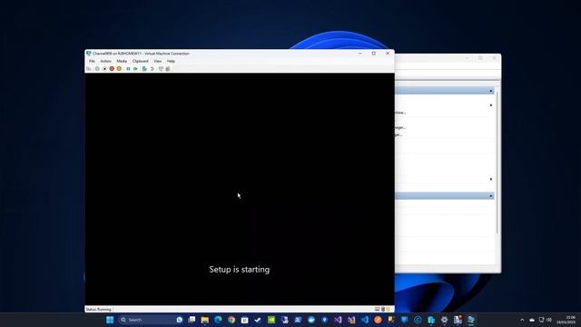
Task: Open the File menu in VM Connection
Action: [92, 61]
